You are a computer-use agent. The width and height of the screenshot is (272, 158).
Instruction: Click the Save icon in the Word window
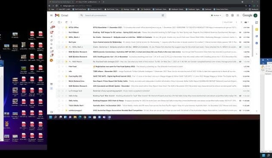click(263, 60)
